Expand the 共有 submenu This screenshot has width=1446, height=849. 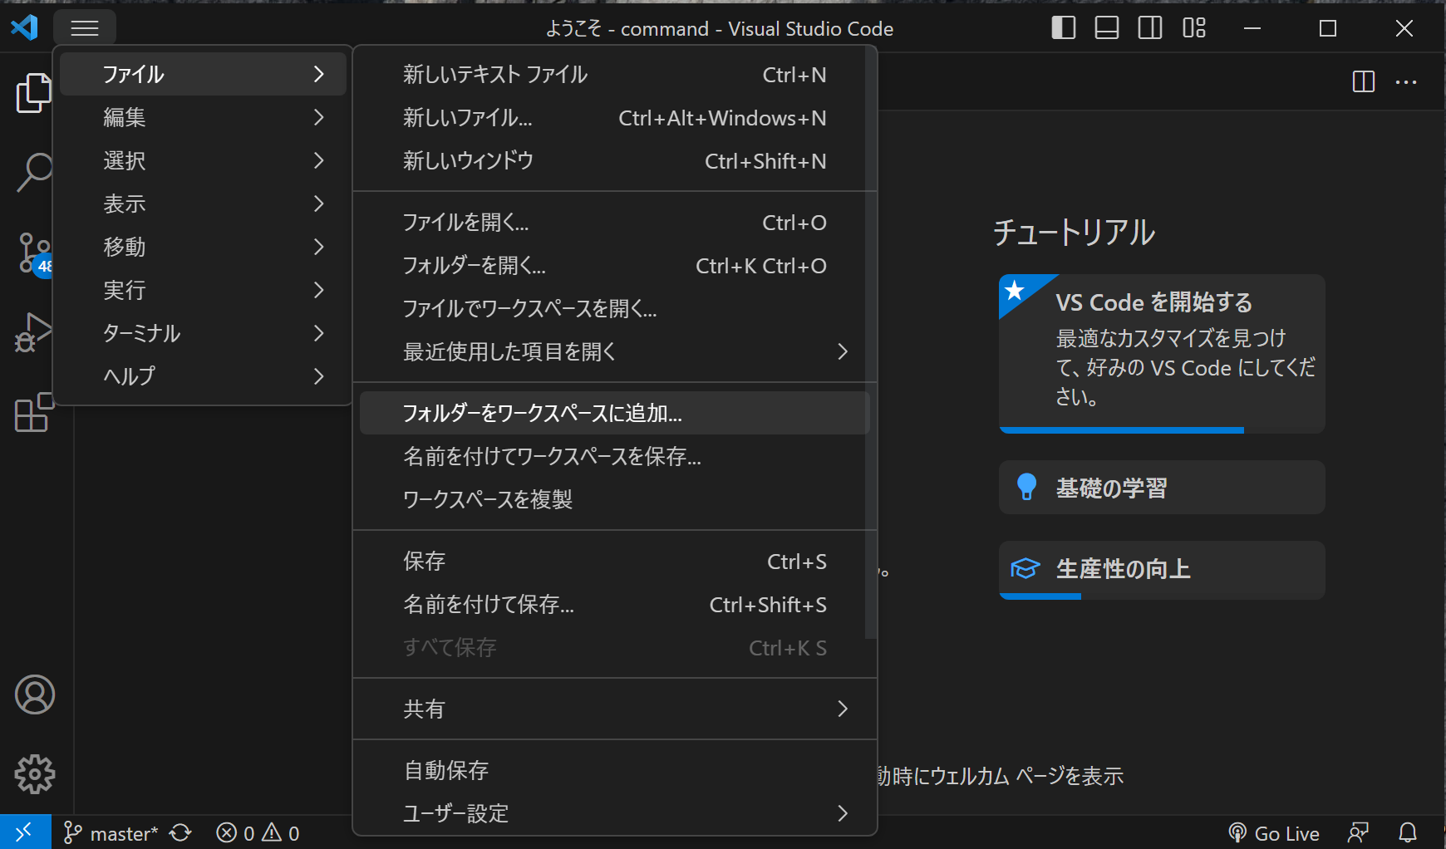pos(614,709)
